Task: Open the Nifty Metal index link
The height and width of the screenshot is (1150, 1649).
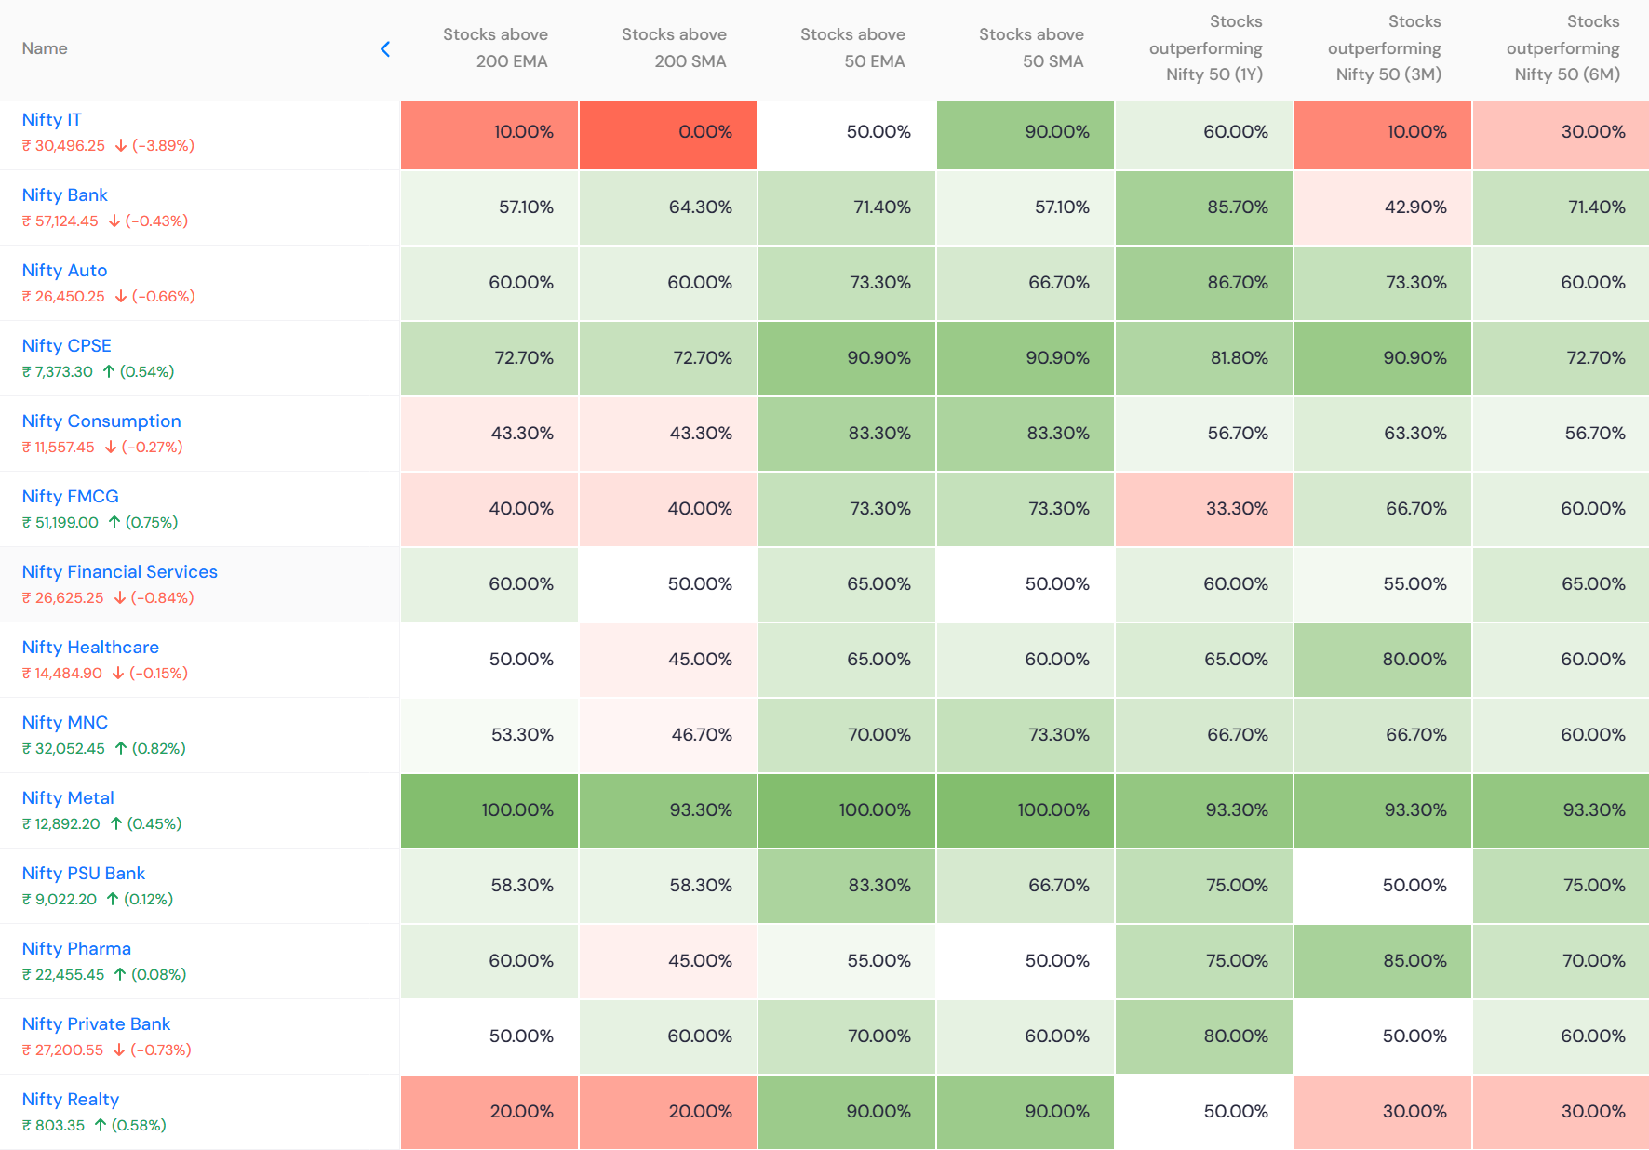Action: tap(68, 798)
